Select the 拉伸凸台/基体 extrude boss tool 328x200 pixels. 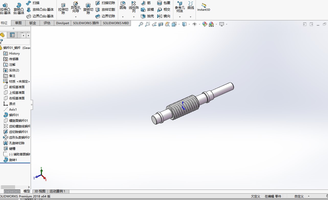[5, 9]
